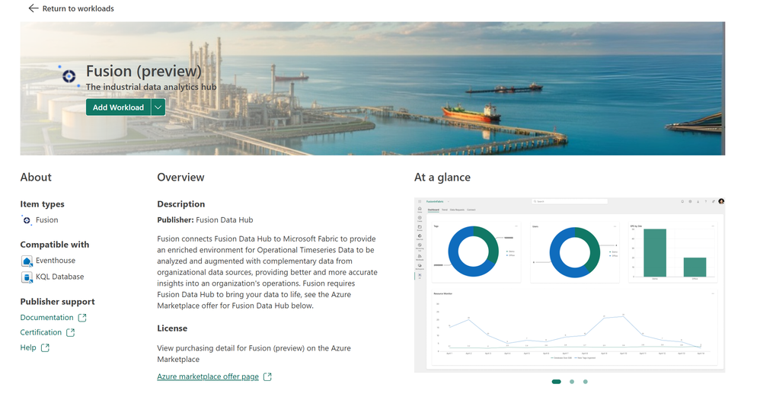
Task: Open the Certification link
Action: [40, 332]
